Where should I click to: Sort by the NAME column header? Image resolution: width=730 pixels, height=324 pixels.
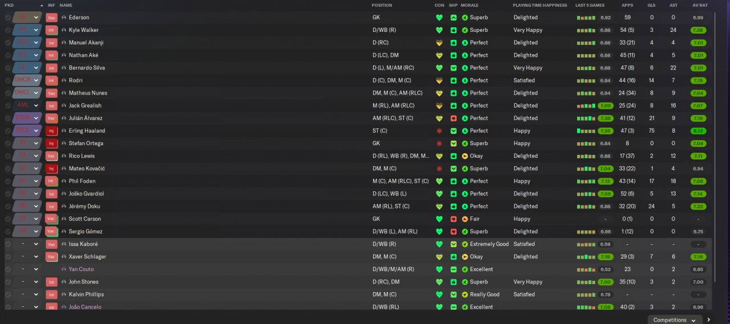click(66, 5)
